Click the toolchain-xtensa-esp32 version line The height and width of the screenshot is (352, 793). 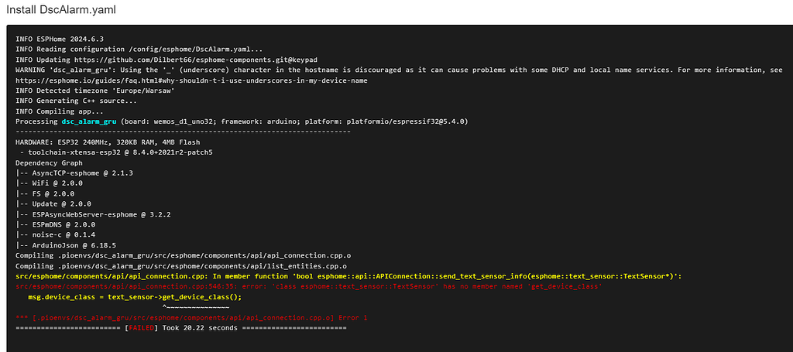click(x=118, y=153)
